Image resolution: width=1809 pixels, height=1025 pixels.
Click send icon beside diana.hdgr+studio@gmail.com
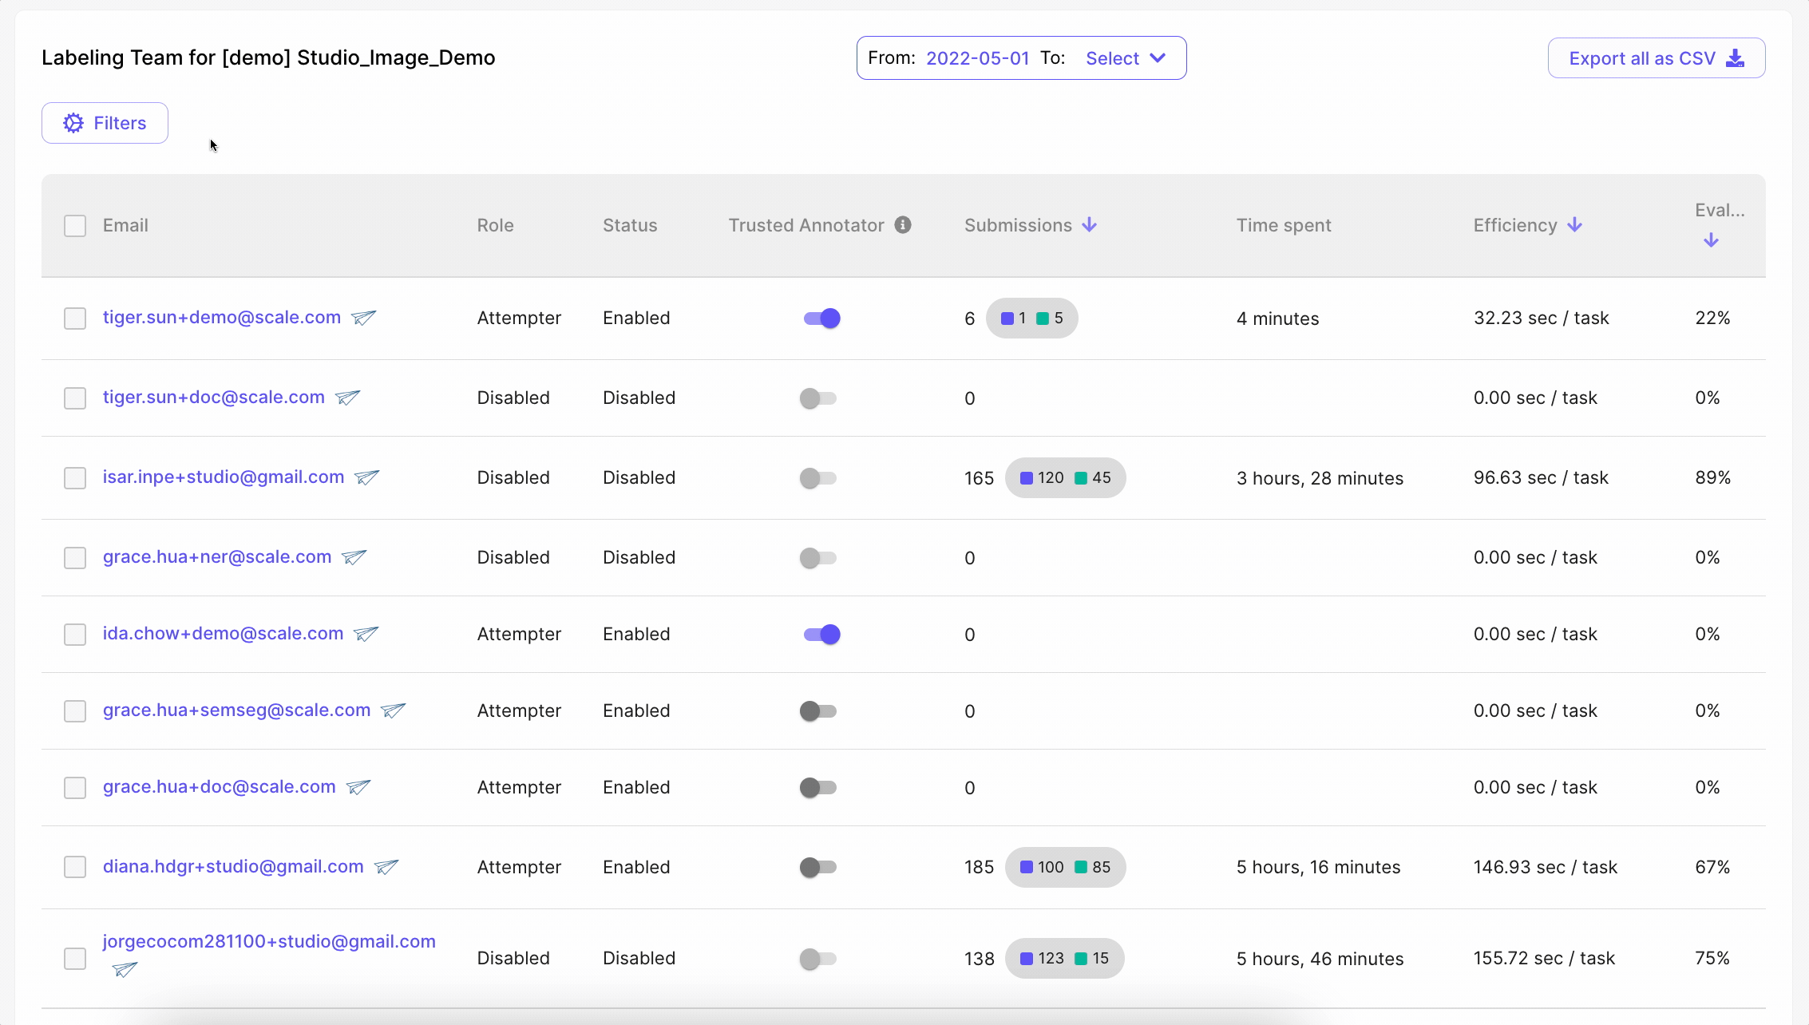386,867
